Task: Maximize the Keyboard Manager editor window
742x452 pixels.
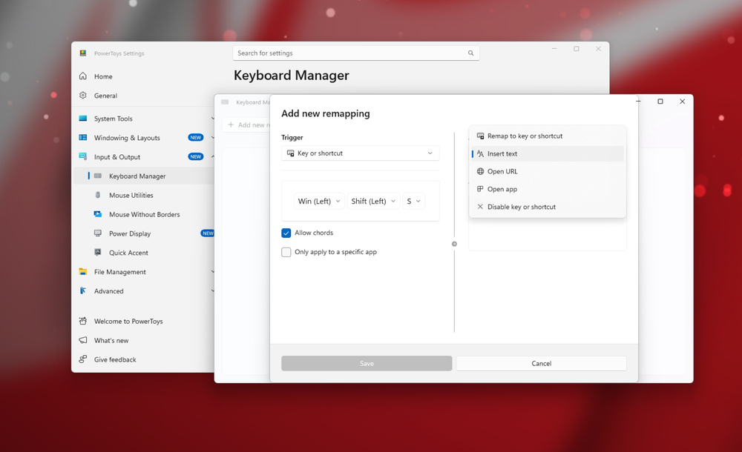Action: click(660, 102)
